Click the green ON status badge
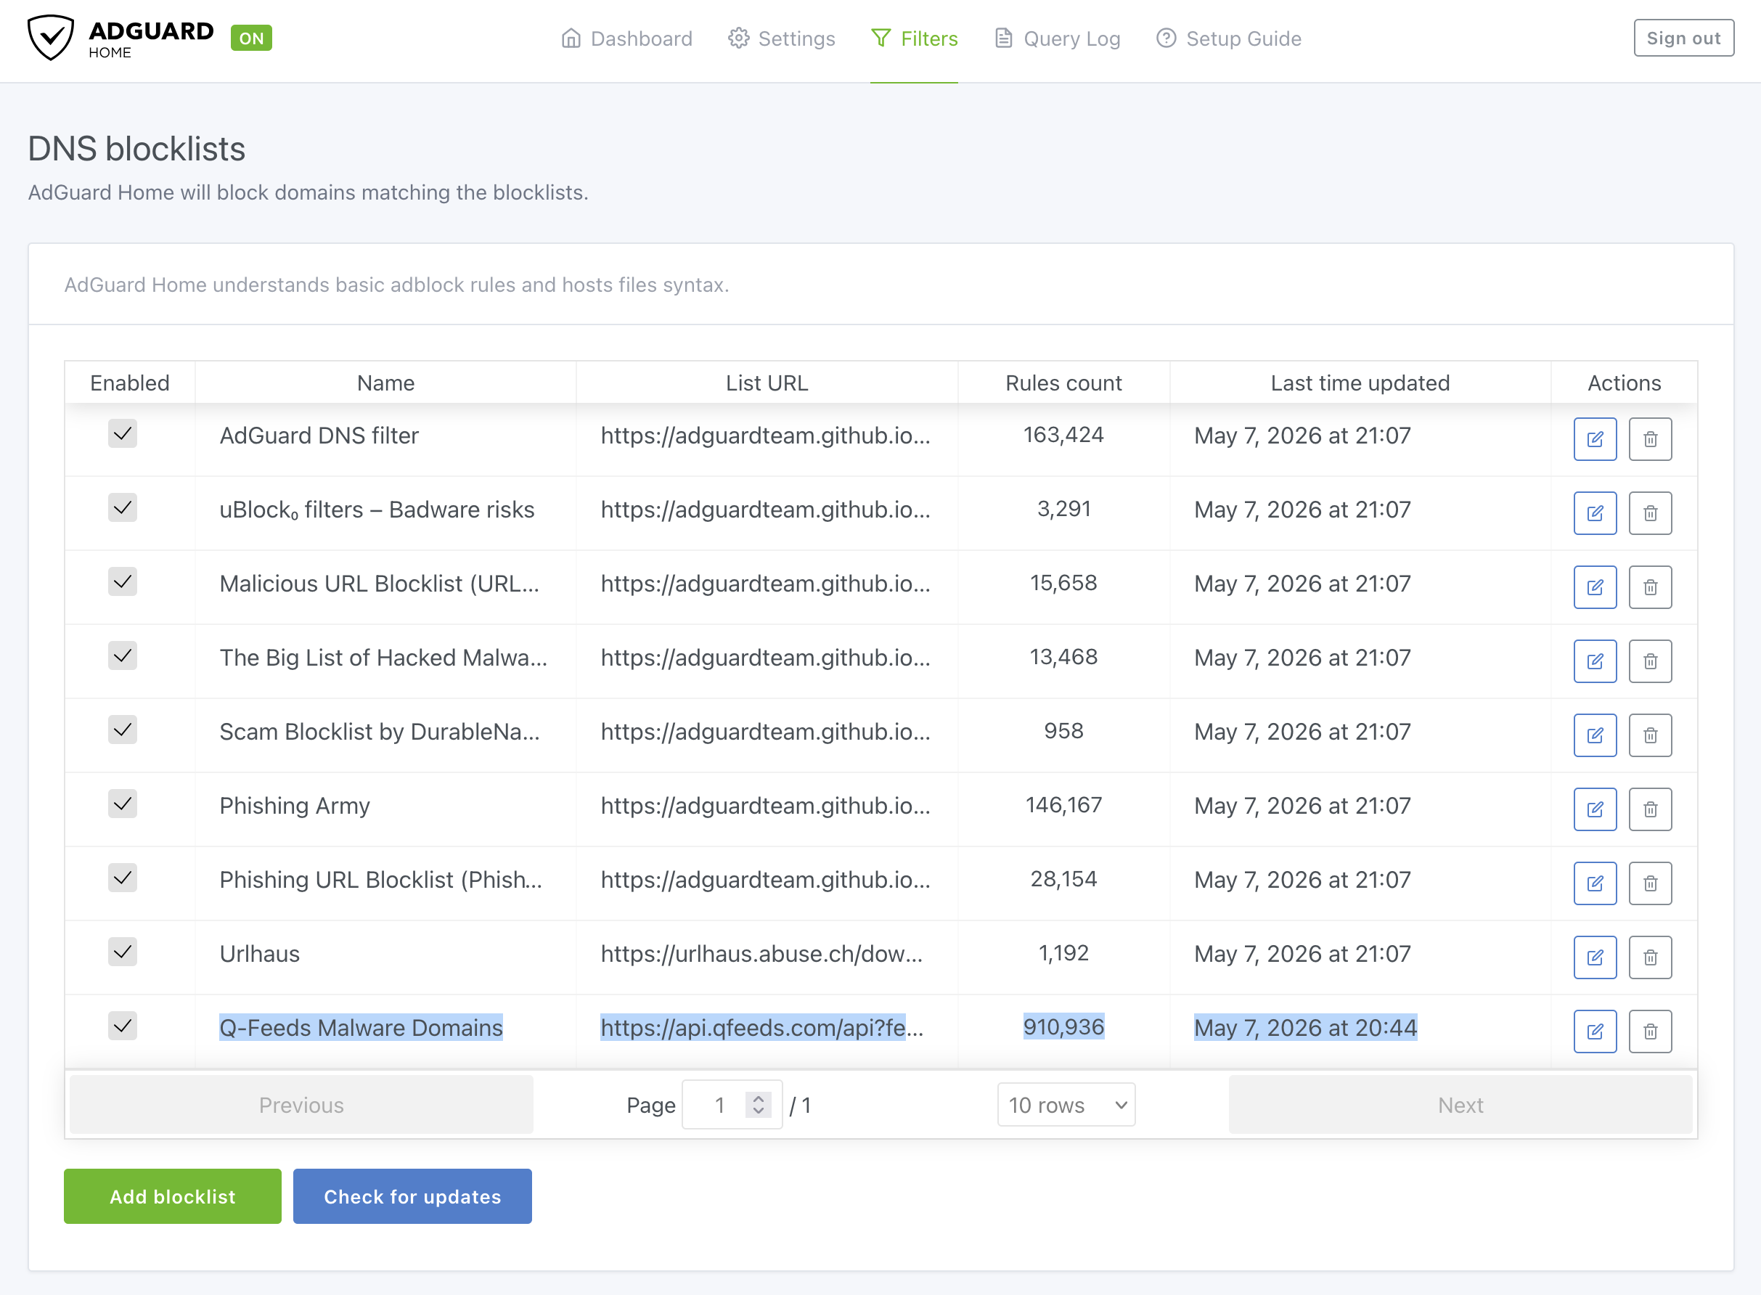This screenshot has width=1761, height=1295. tap(252, 38)
